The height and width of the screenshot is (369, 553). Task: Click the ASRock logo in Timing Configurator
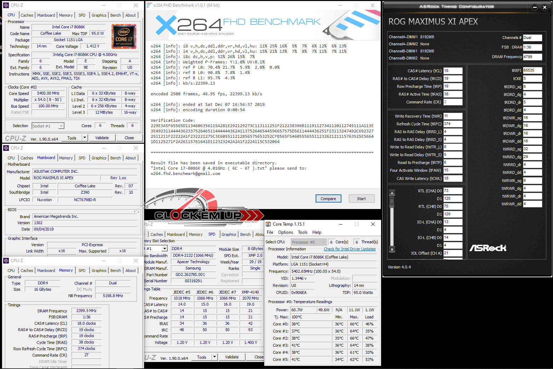(x=488, y=248)
